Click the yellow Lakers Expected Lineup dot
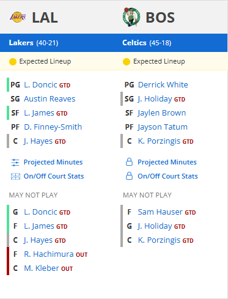 [x=13, y=62]
